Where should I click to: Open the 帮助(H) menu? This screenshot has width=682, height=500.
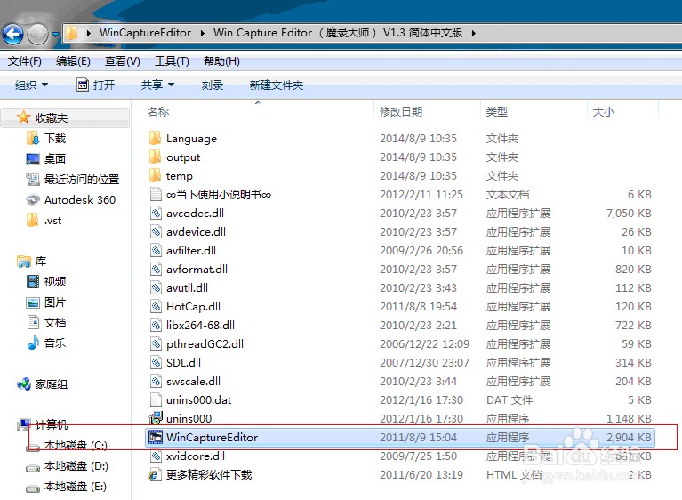(221, 61)
